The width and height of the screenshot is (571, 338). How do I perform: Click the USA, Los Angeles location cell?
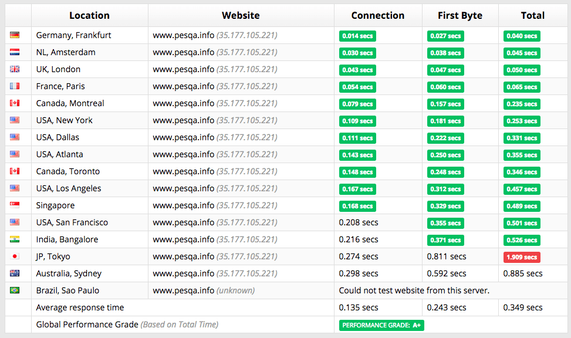(90, 188)
